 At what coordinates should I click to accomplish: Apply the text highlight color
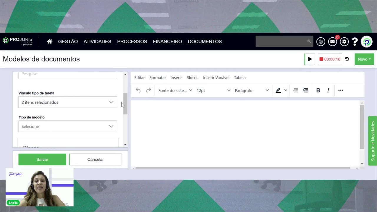click(x=278, y=90)
